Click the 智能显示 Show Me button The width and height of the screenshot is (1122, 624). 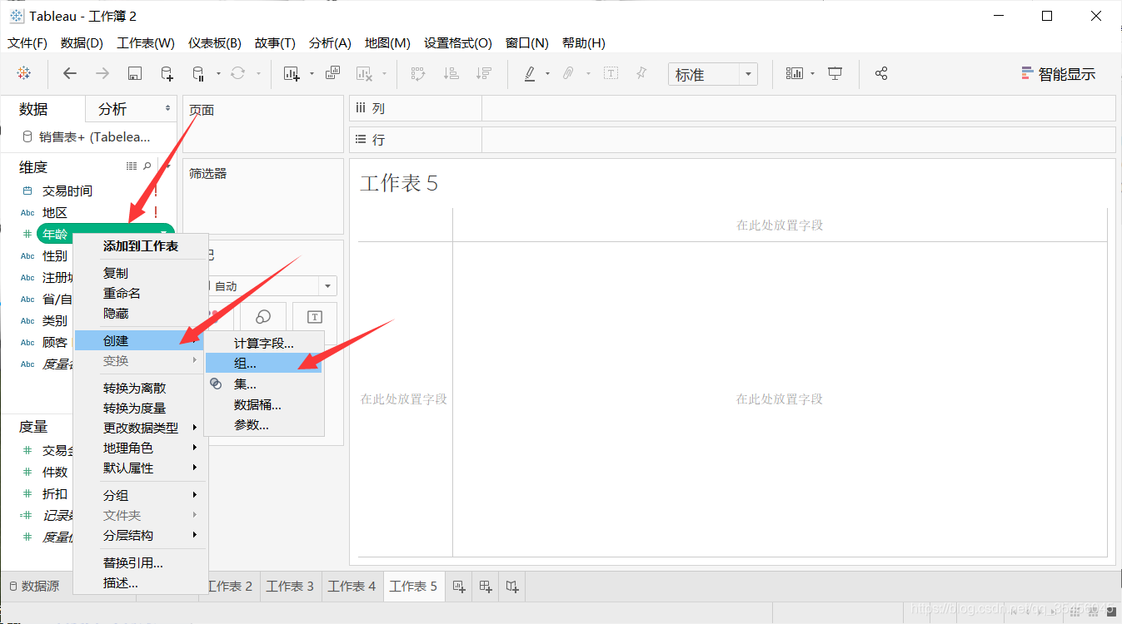(1059, 74)
